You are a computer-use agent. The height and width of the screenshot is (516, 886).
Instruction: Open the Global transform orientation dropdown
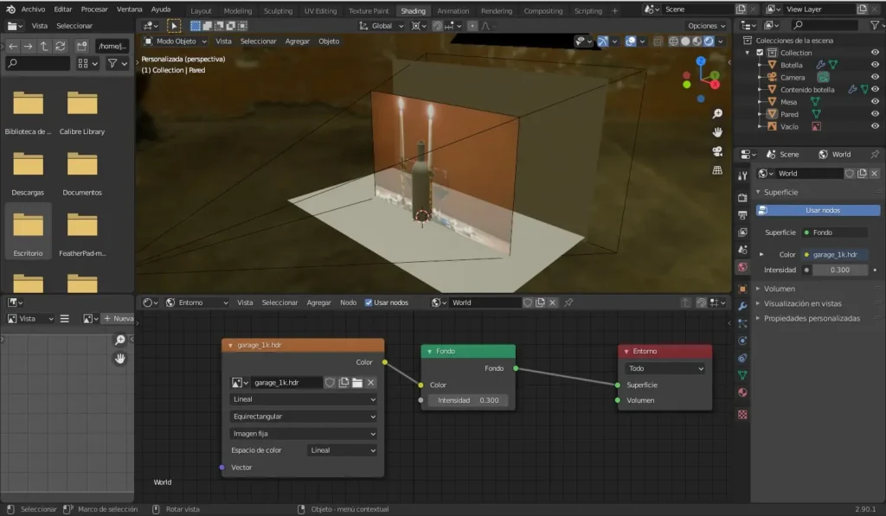tap(382, 26)
